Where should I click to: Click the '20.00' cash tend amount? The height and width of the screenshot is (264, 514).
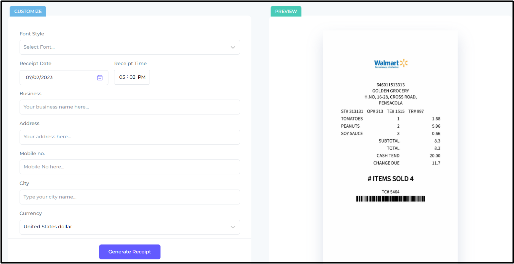click(435, 155)
